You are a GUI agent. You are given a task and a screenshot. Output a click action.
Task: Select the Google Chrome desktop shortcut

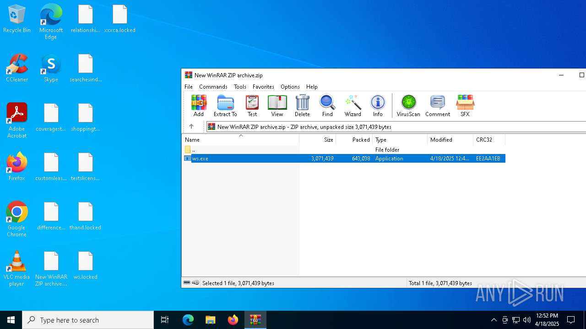17,219
